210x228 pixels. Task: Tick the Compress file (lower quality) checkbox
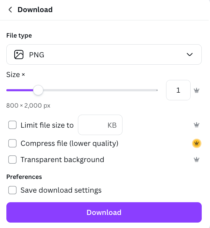[x=12, y=144]
